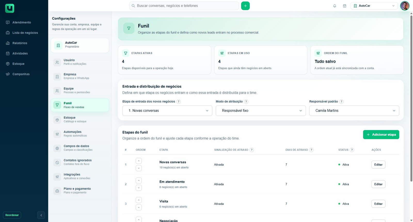Click the green plus button beside search
This screenshot has width=413, height=222.
click(x=245, y=6)
